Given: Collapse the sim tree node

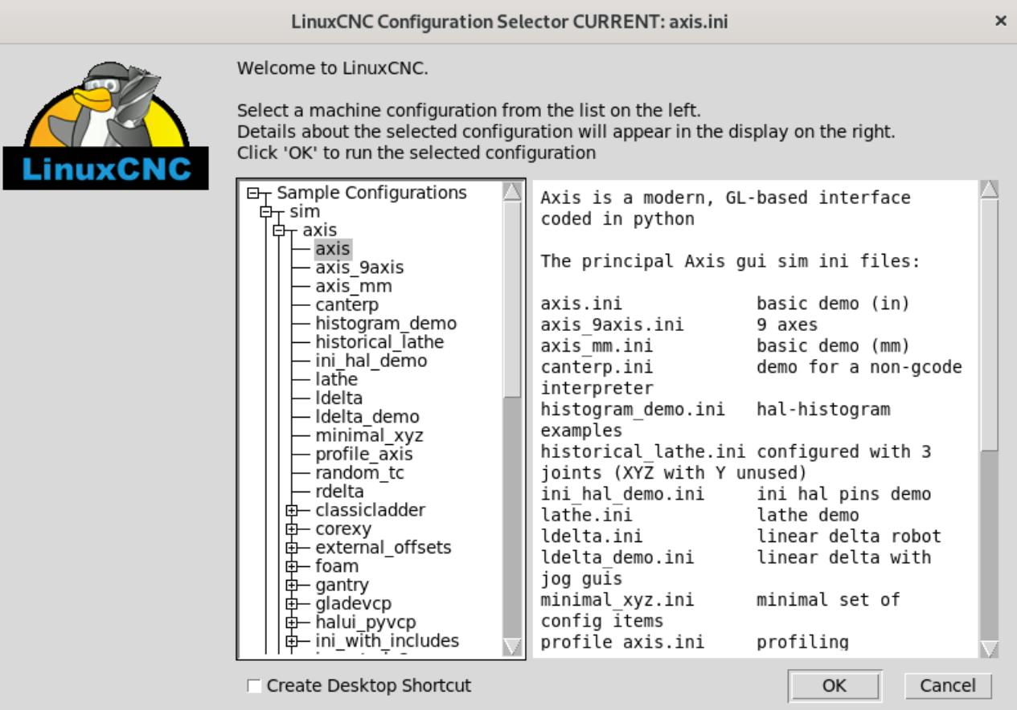Looking at the screenshot, I should point(267,212).
